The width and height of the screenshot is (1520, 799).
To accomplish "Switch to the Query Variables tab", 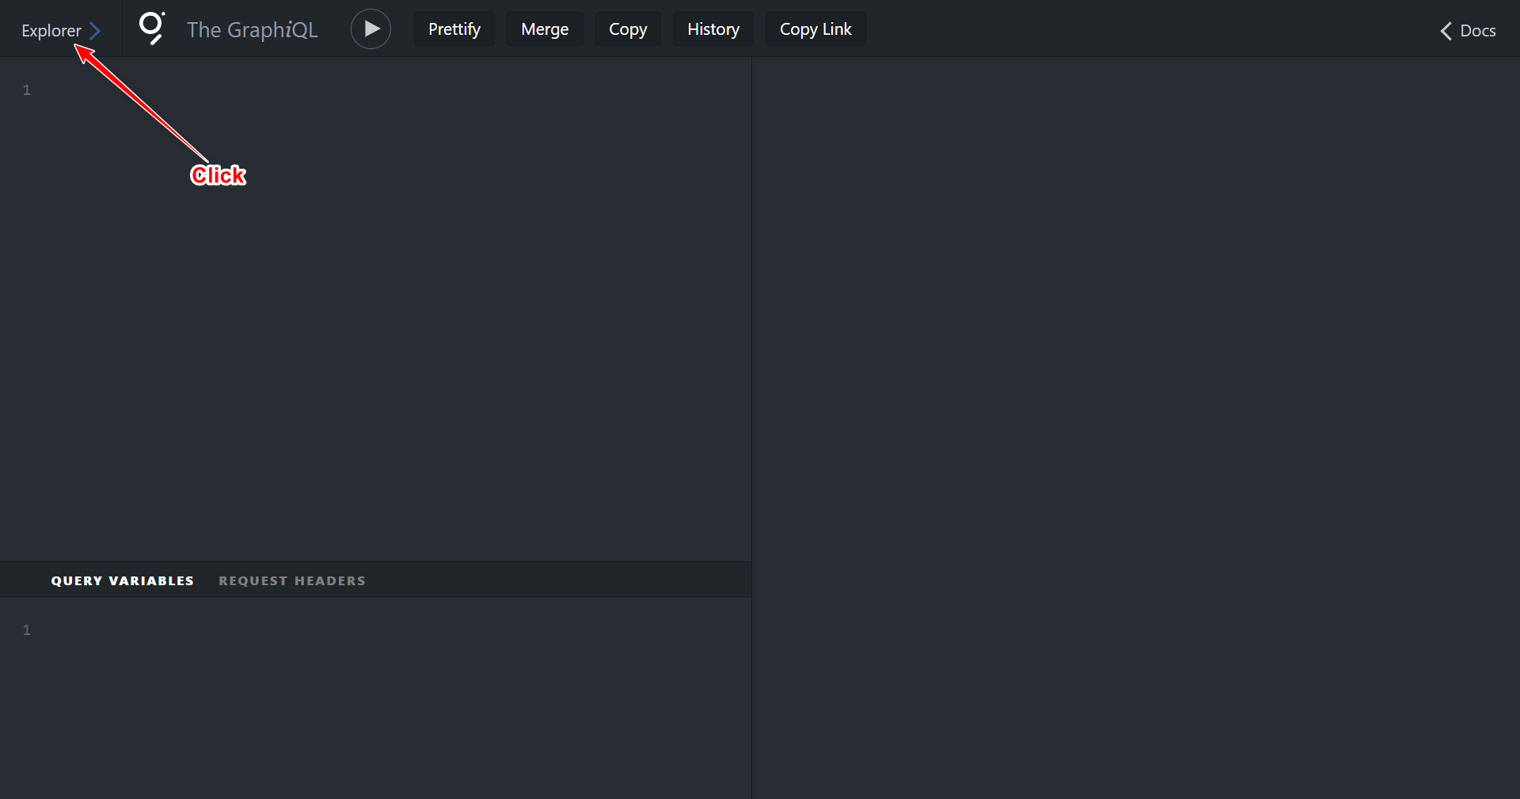I will [123, 580].
